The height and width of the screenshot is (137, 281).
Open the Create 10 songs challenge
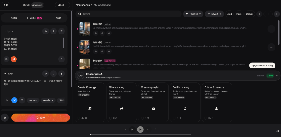tap(90, 102)
